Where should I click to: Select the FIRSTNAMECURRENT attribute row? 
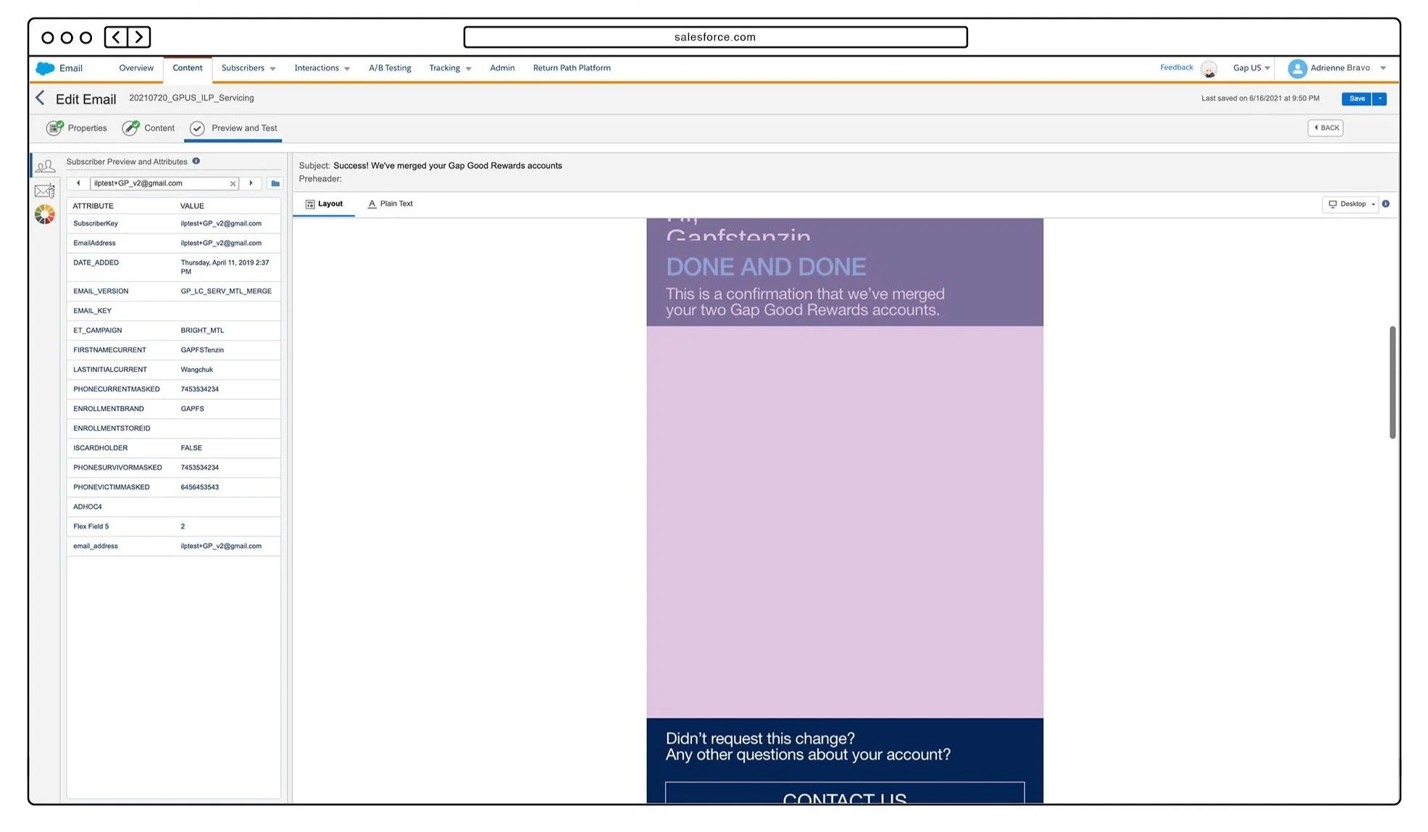[x=174, y=350]
